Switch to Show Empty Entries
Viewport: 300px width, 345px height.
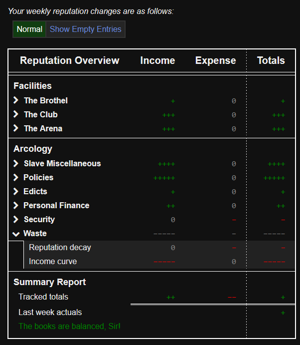tap(85, 29)
